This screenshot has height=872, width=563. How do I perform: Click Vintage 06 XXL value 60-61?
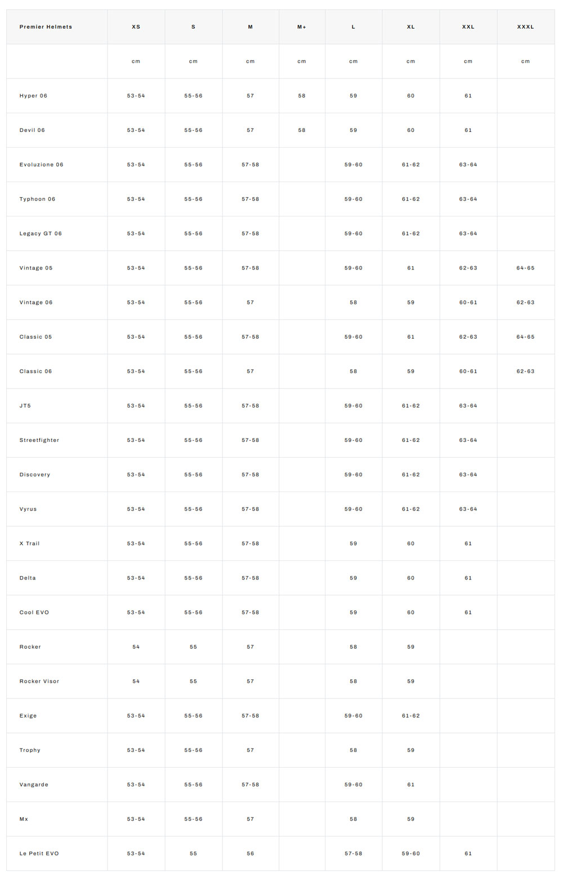[468, 303]
